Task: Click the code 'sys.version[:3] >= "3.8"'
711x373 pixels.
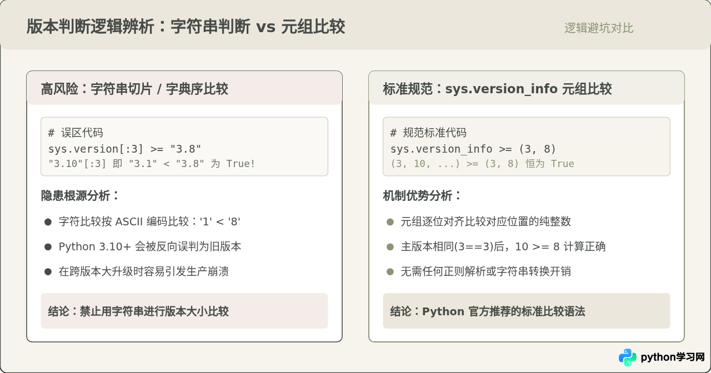Action: (125, 149)
